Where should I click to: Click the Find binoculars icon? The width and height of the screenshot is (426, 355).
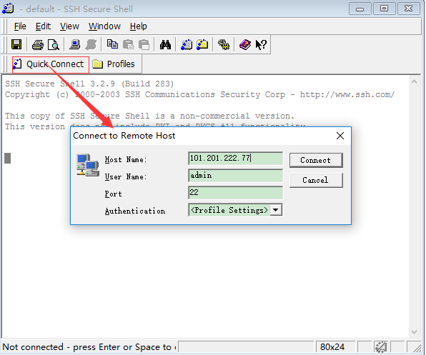coord(165,44)
